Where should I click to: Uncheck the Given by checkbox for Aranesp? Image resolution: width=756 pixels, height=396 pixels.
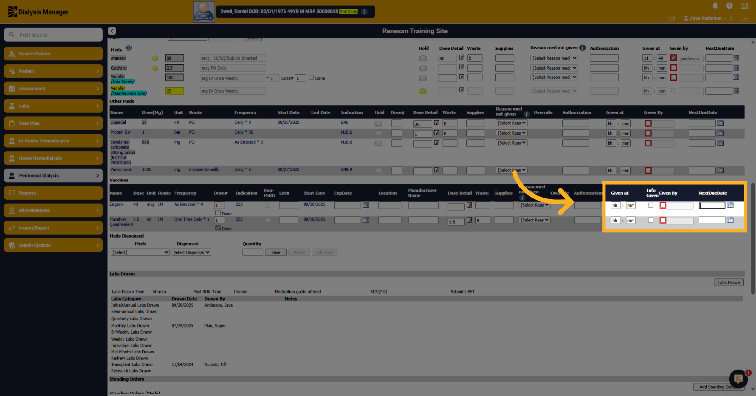[x=673, y=58]
